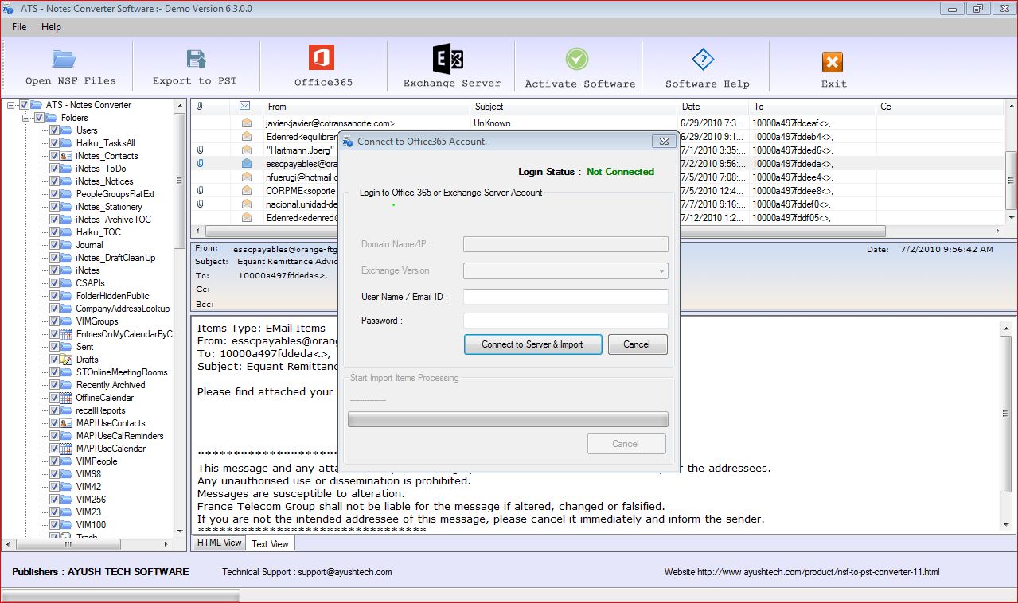Click MAPIUseCalendar calendar icon

[x=67, y=449]
